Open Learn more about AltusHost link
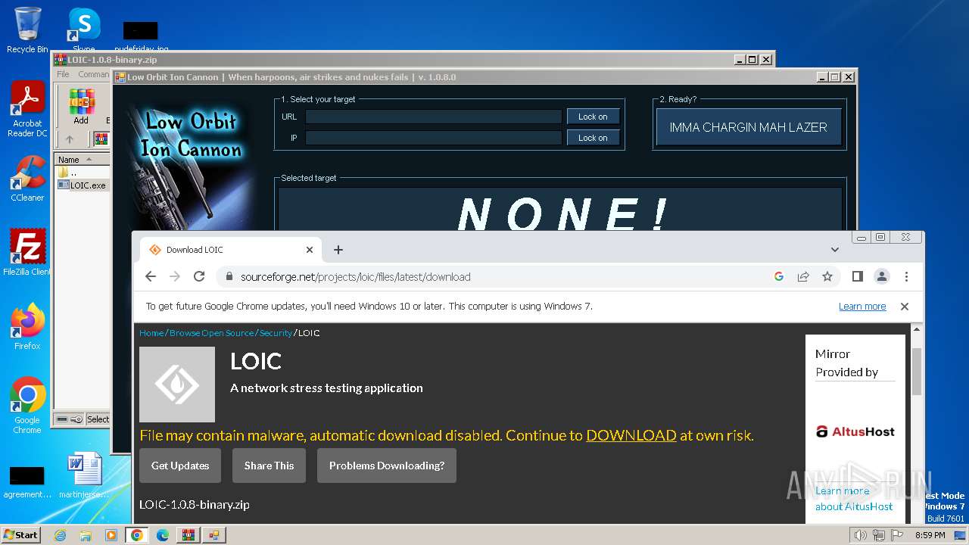The height and width of the screenshot is (545, 969). click(854, 499)
